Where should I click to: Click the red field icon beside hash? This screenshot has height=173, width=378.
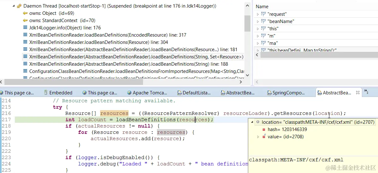(264, 130)
